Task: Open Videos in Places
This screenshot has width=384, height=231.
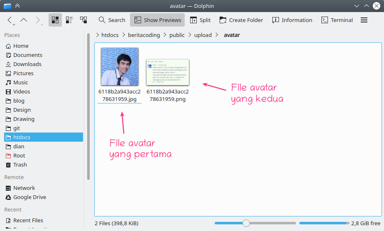Action: [44, 91]
